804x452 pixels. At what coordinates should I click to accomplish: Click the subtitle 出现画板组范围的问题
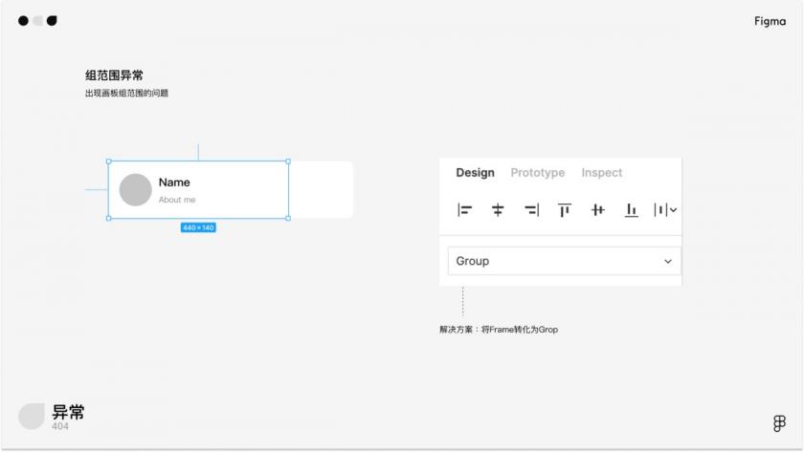126,93
